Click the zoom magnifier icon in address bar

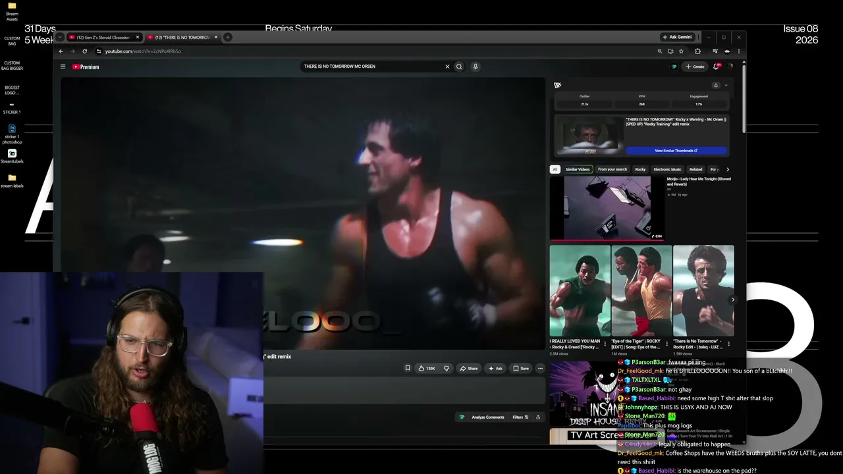click(660, 51)
